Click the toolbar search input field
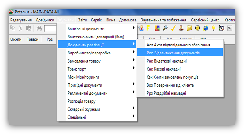Viewport: 244px width, 134px height. pos(50,29)
